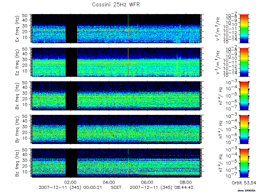Click the Bz spectrogram color bar

(244, 163)
